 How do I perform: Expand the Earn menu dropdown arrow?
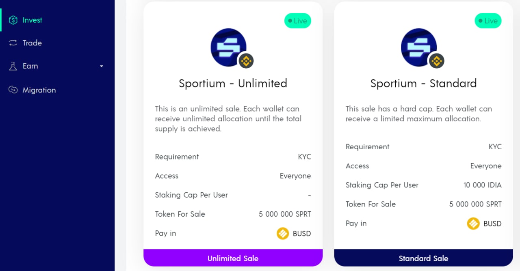[x=102, y=66]
